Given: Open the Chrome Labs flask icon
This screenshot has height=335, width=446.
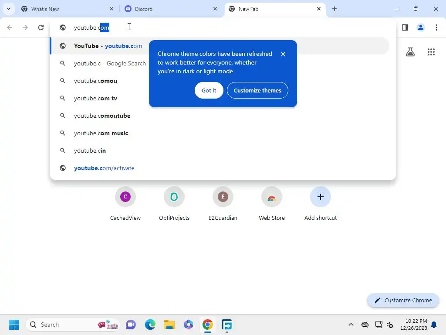Looking at the screenshot, I should point(410,52).
